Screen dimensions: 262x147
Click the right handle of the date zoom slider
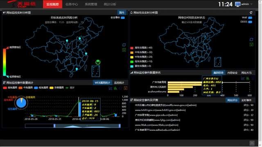[120, 126]
